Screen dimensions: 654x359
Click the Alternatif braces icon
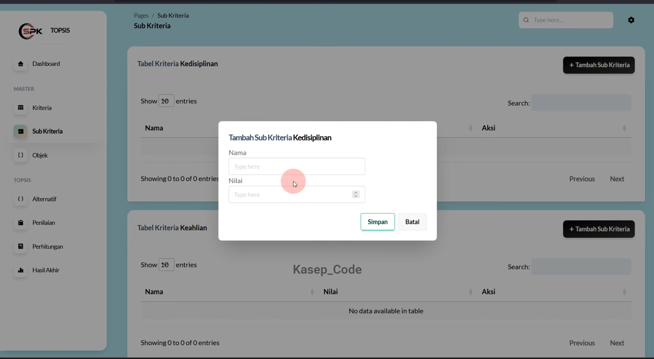pos(20,199)
